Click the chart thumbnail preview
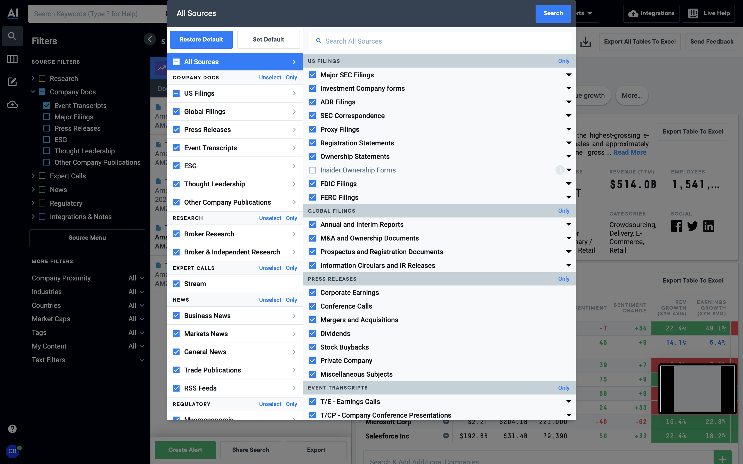This screenshot has width=743, height=464. pyautogui.click(x=697, y=388)
